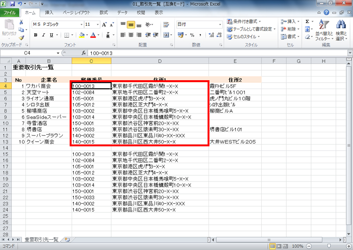353x250 pixels.
Task: Click the merge and center icon
Action: pos(166,35)
